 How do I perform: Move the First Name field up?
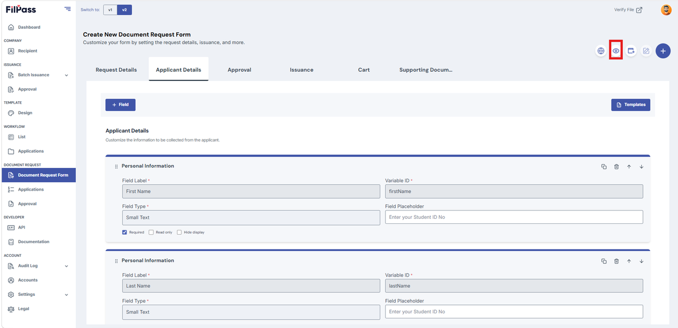[x=629, y=166]
